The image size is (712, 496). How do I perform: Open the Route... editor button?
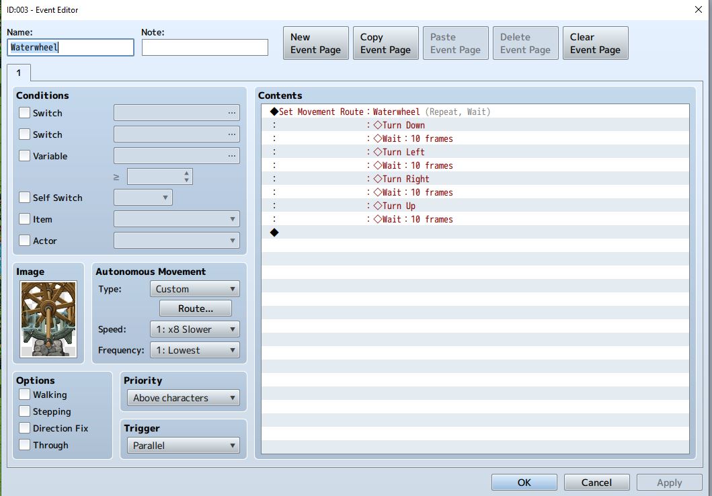click(195, 308)
